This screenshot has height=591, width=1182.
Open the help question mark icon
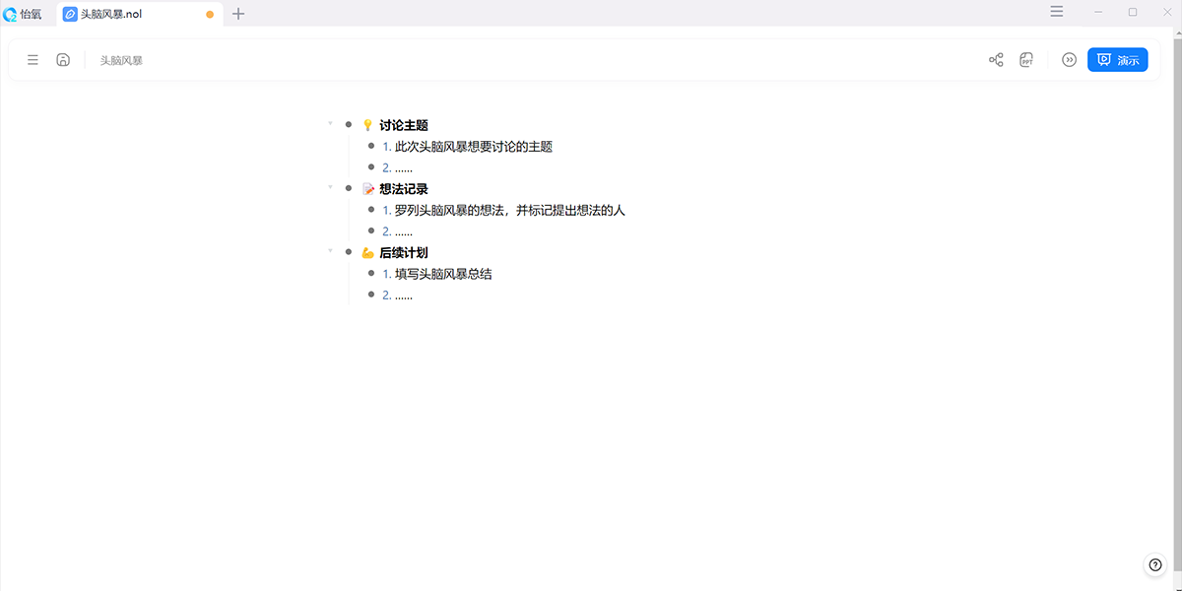point(1155,565)
